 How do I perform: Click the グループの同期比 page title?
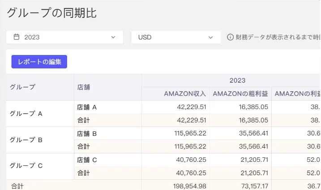(x=51, y=13)
